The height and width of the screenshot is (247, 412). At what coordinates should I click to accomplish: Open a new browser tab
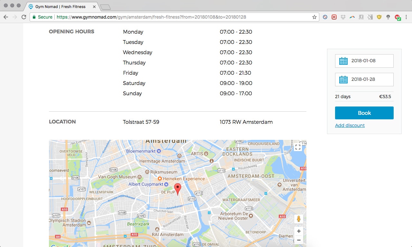pyautogui.click(x=105, y=7)
